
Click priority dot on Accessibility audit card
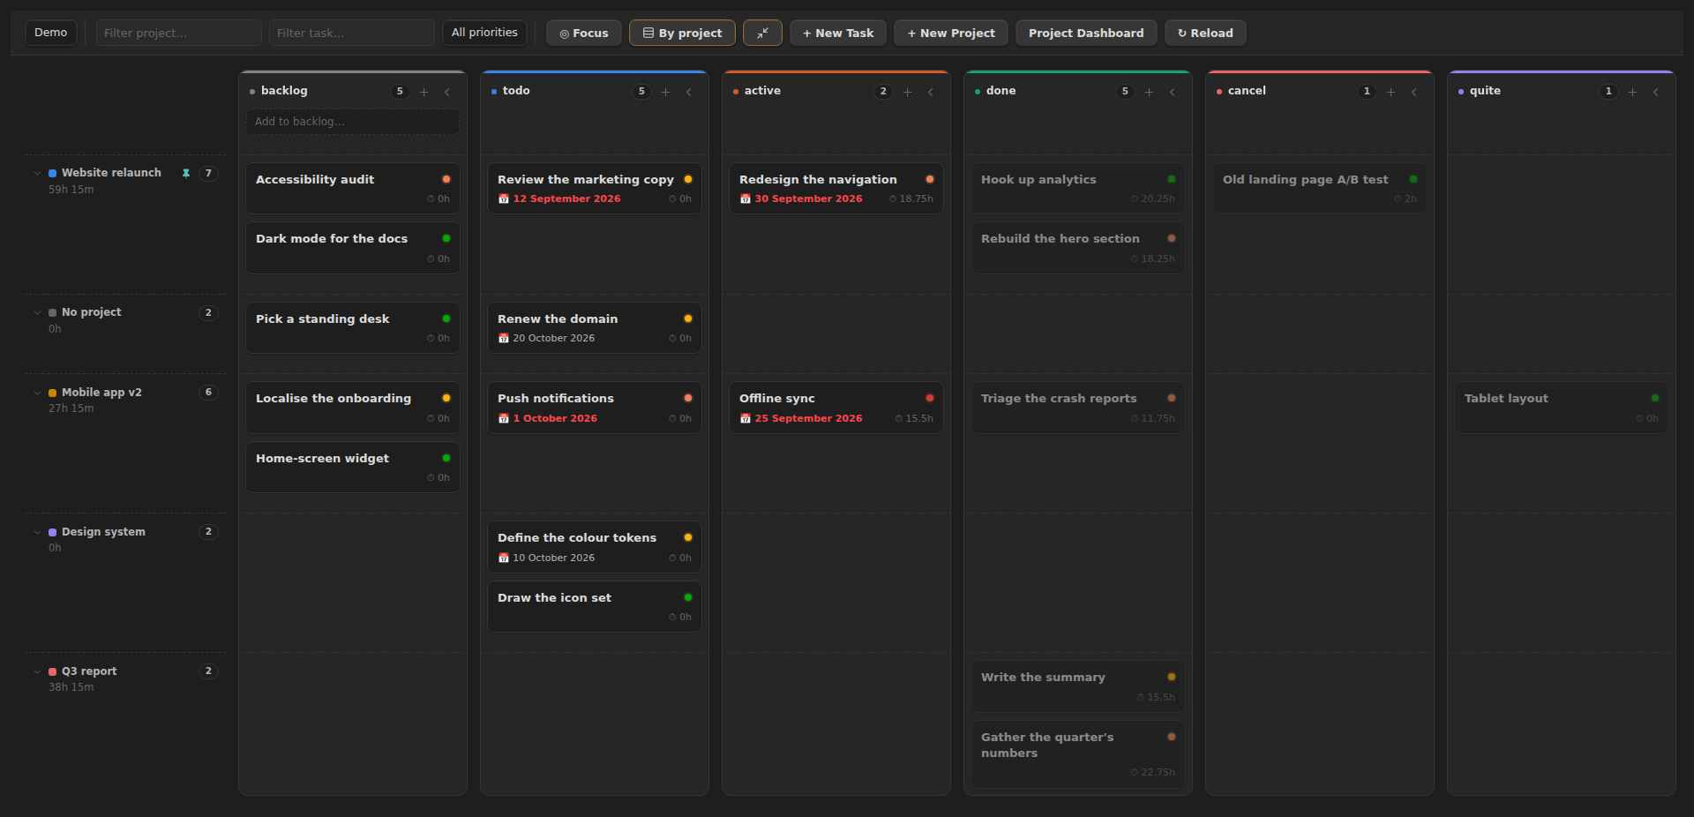click(446, 179)
